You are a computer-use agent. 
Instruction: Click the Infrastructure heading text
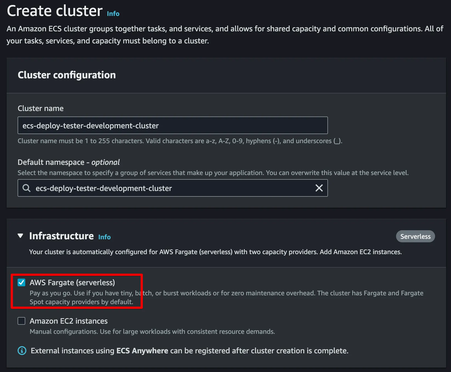(62, 236)
